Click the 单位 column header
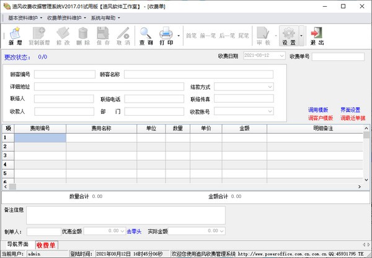 (x=151, y=129)
